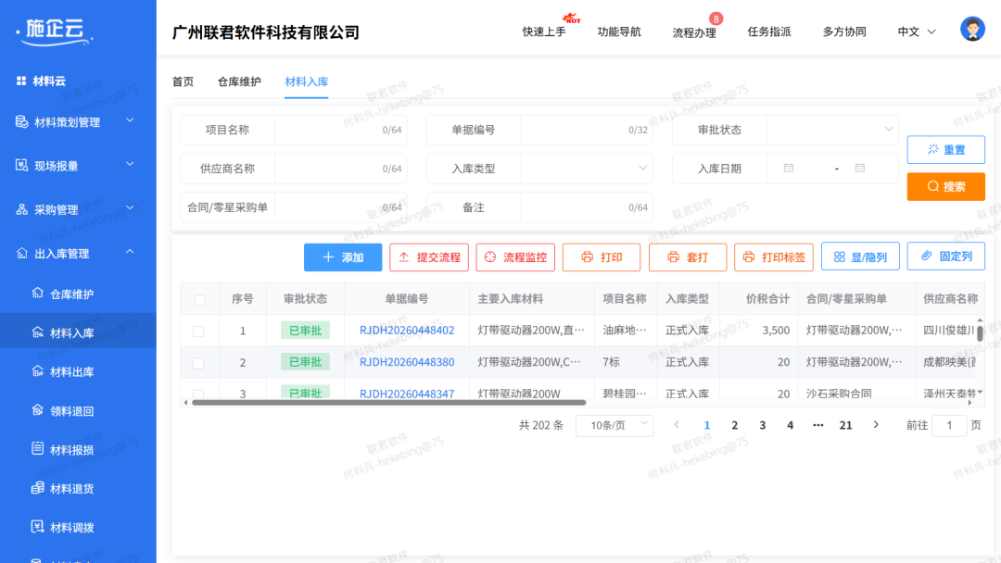Viewport: 1001px width, 563px height.
Task: Click the 材料调拨 sidebar icon
Action: (38, 527)
